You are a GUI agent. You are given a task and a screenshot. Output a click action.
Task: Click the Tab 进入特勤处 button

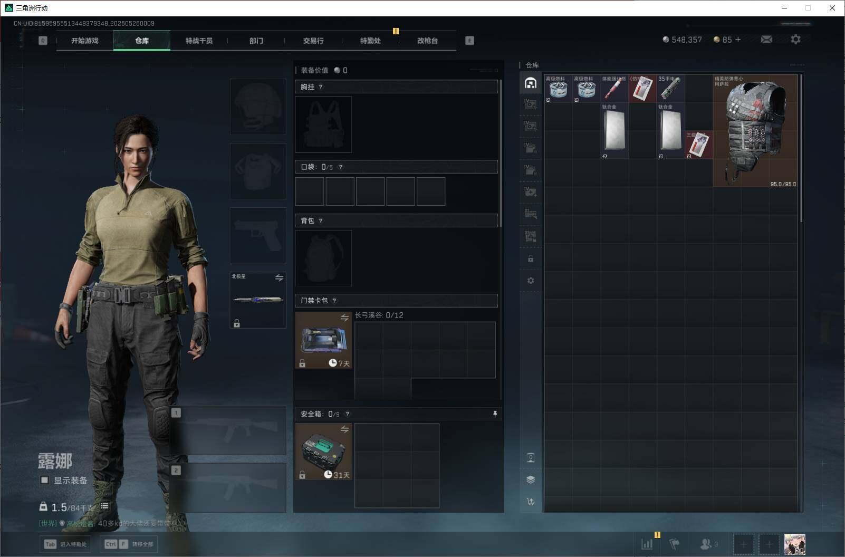point(65,544)
